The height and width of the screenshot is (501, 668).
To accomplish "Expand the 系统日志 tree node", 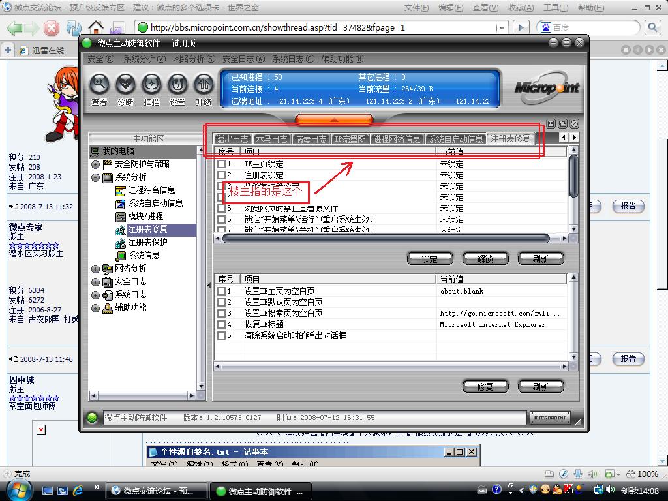I will click(95, 296).
